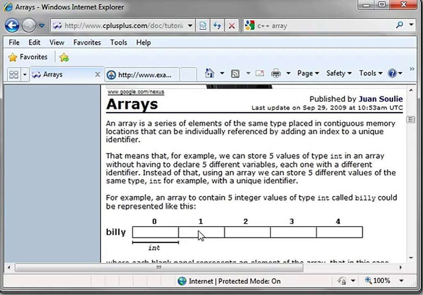This screenshot has width=423, height=295.
Task: Open the Page command menu
Action: pos(308,73)
